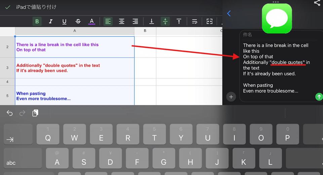Tap the U key
This screenshot has width=323, height=175.
coord(208,134)
